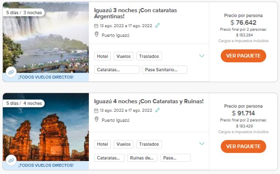The image size is (280, 174).
Task: Open title 'Iguazú 4 noches ¡Con Cataratas y Ruinas!'
Action: click(x=149, y=102)
